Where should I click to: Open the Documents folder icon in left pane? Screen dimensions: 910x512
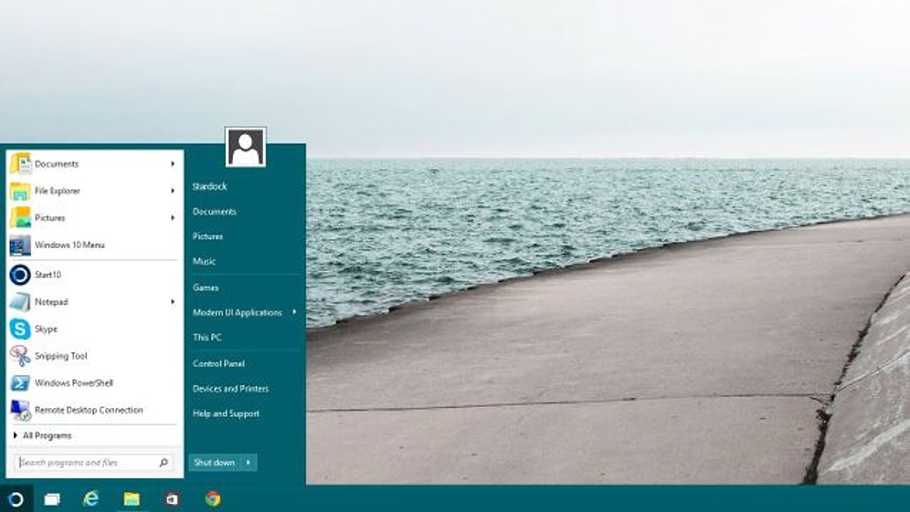20,163
